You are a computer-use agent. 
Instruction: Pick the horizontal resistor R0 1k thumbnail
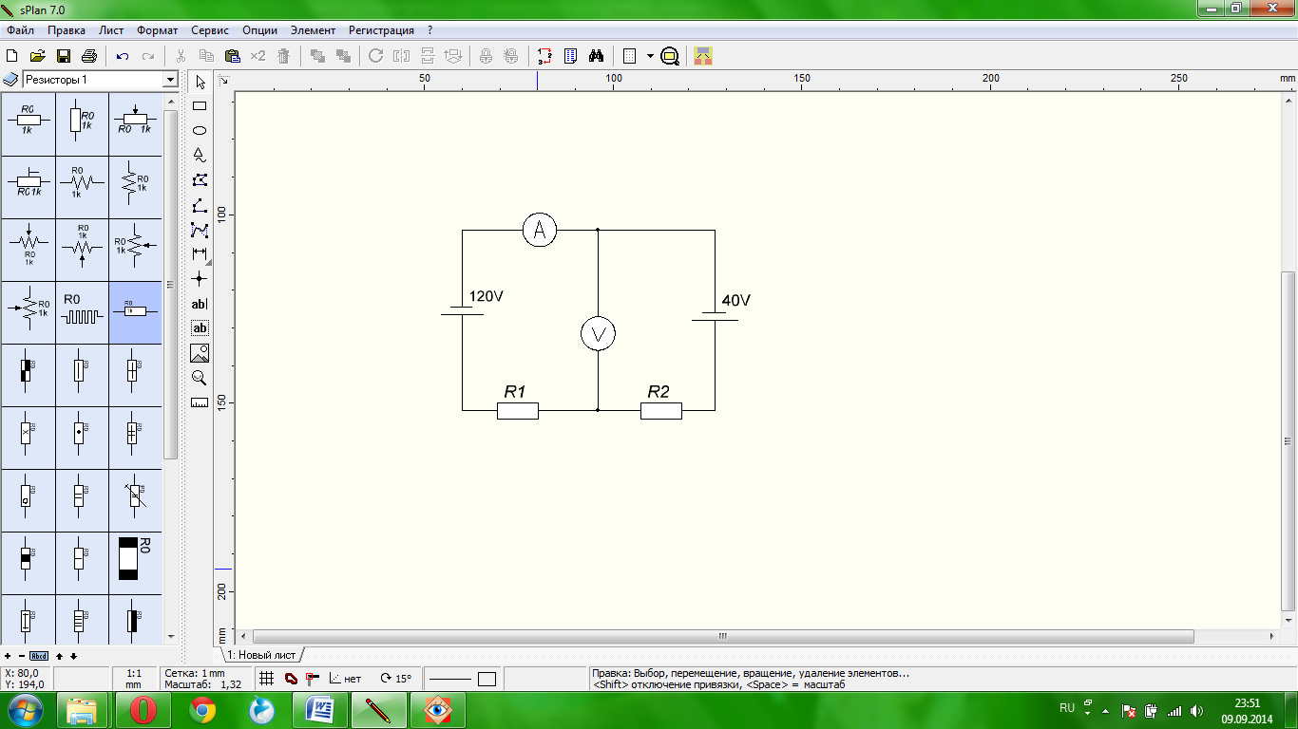(x=28, y=123)
